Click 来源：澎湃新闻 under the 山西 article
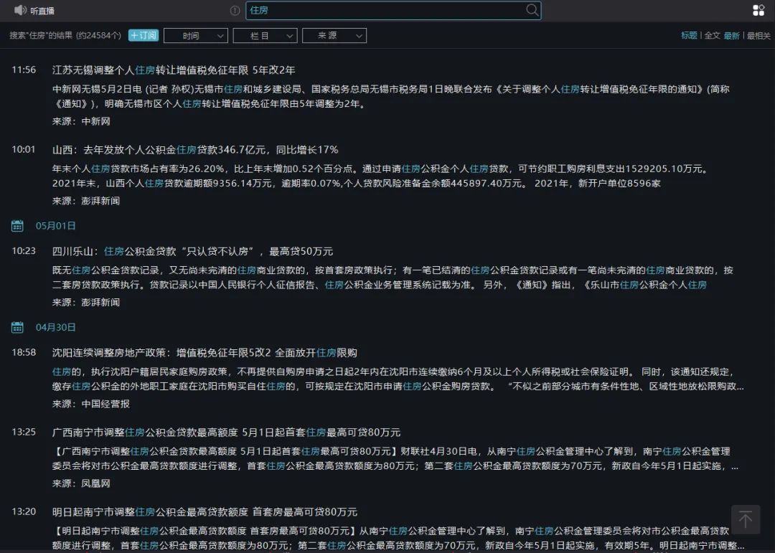The height and width of the screenshot is (553, 775). pos(86,201)
